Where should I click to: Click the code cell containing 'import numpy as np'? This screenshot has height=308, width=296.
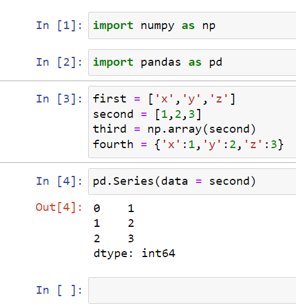pos(192,25)
